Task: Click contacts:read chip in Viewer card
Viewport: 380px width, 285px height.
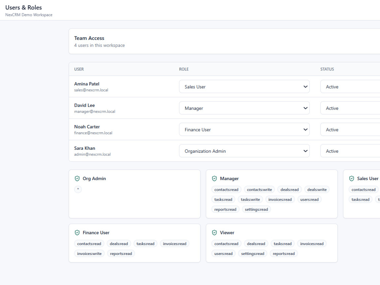Action: click(226, 244)
